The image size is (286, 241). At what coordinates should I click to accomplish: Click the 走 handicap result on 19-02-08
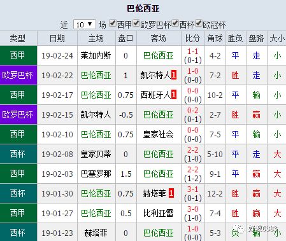(x=256, y=154)
